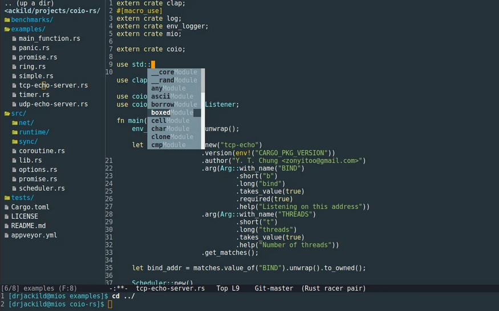
Task: Click Git-master in the mode line
Action: [x=274, y=288]
